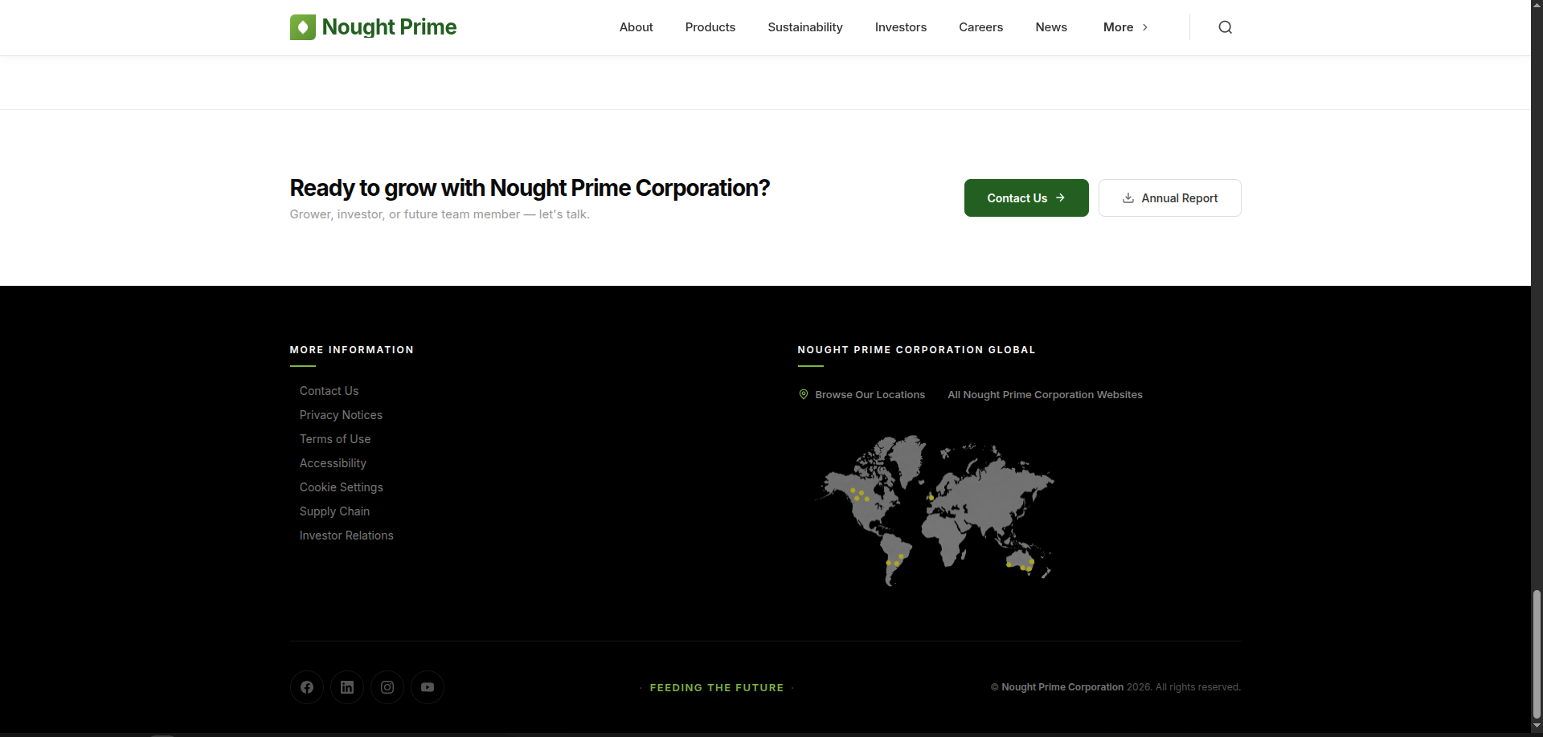Image resolution: width=1543 pixels, height=737 pixels.
Task: Open Cookie Settings in the footer
Action: click(341, 487)
